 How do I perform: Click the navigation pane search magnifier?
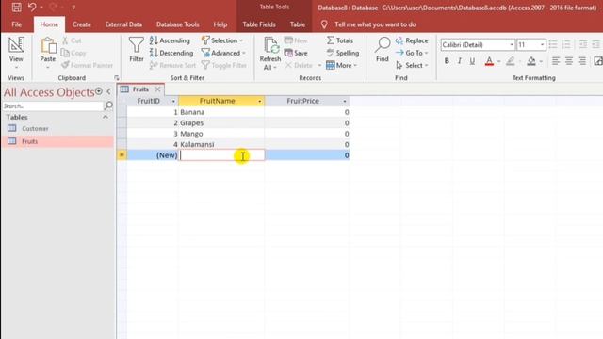click(x=108, y=105)
